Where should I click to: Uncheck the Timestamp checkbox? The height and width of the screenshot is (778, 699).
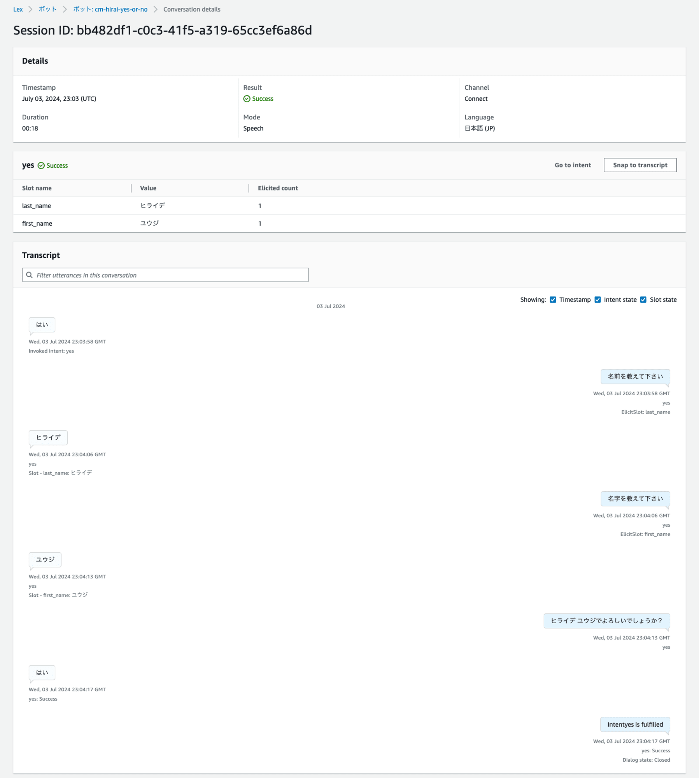[x=553, y=300]
